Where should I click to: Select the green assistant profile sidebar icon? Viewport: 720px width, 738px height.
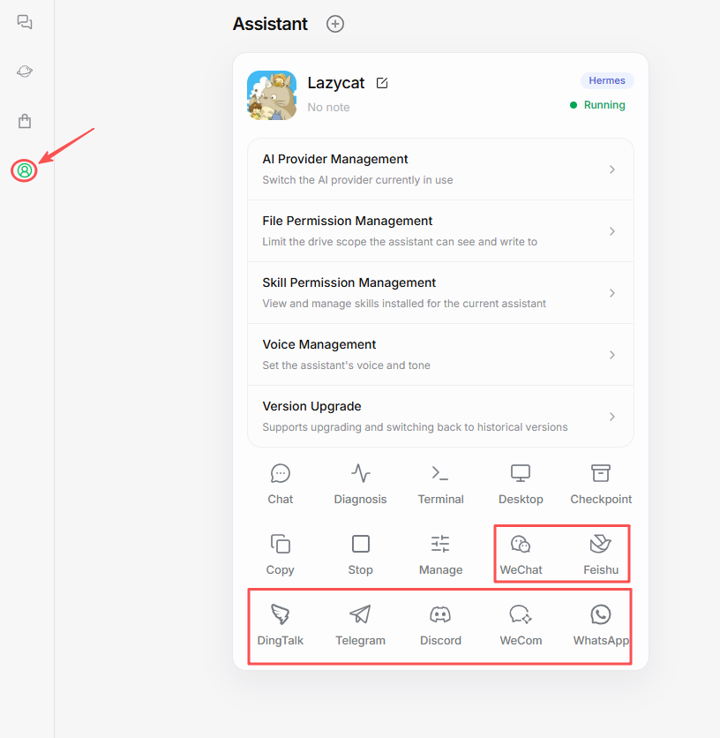25,169
